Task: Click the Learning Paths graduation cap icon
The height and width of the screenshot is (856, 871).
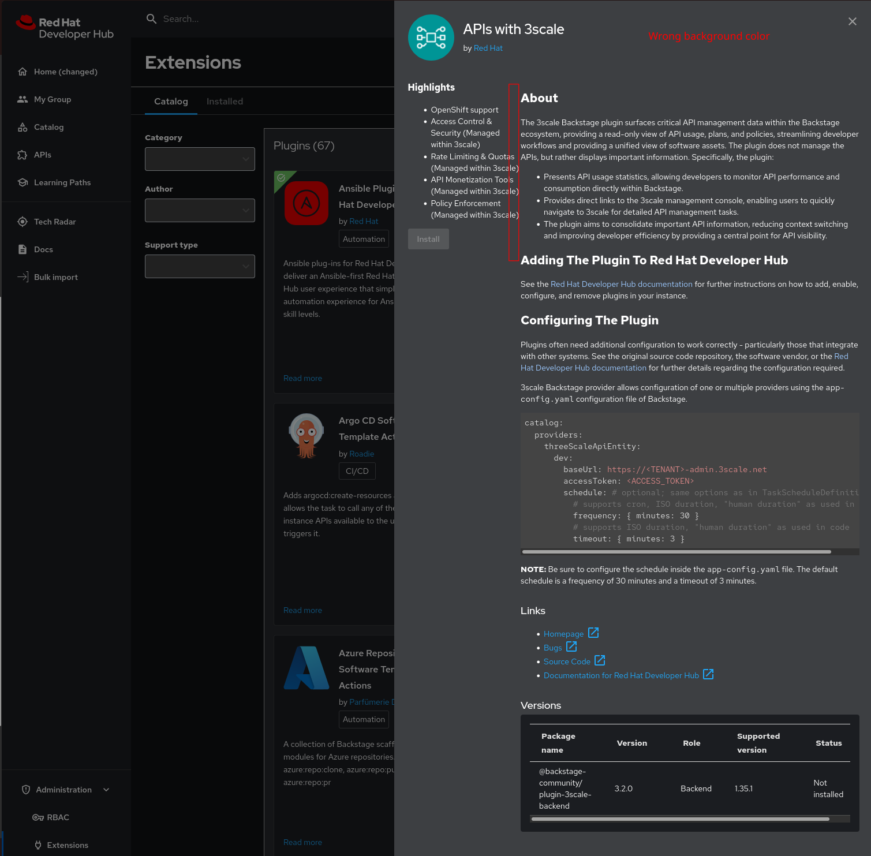Action: (x=23, y=182)
